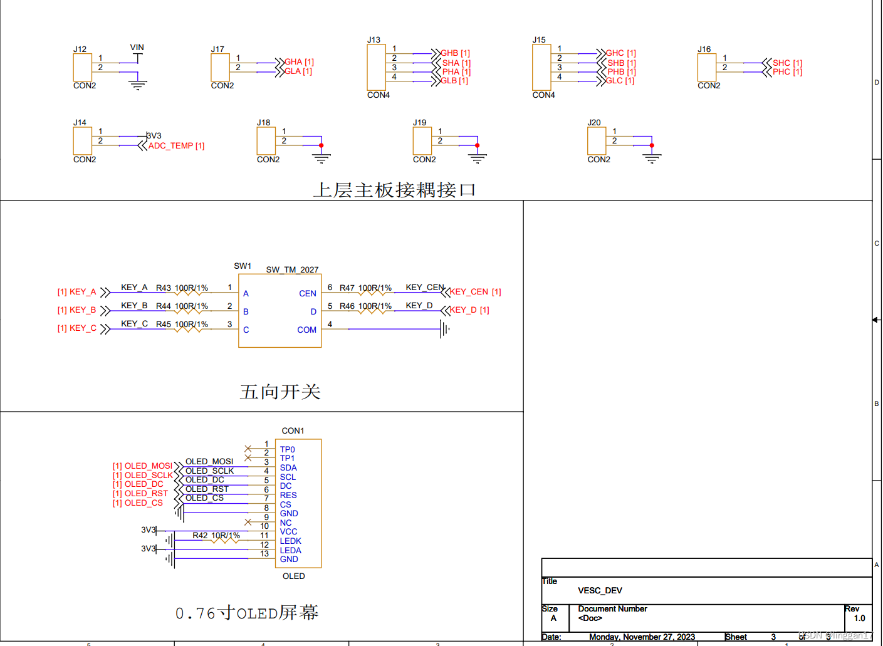Viewport: 883px width, 646px height.
Task: Click the red [1] OLED_CS port label
Action: [x=138, y=503]
